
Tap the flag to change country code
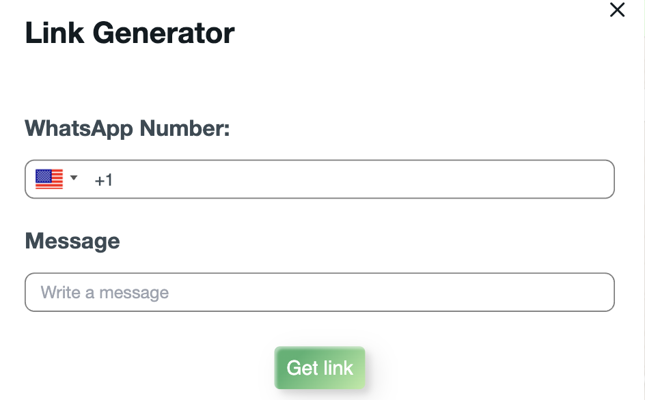(x=49, y=179)
